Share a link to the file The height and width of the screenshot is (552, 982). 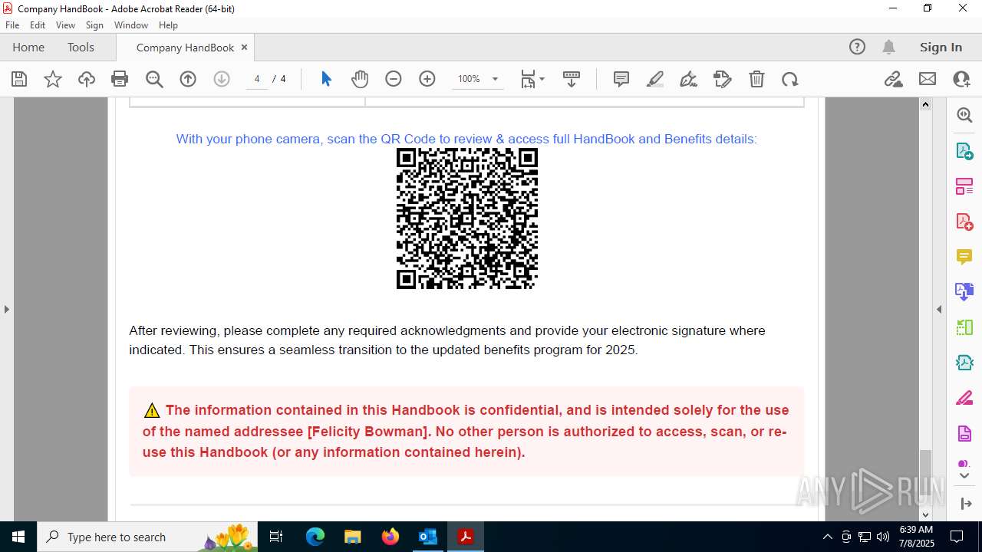(894, 79)
